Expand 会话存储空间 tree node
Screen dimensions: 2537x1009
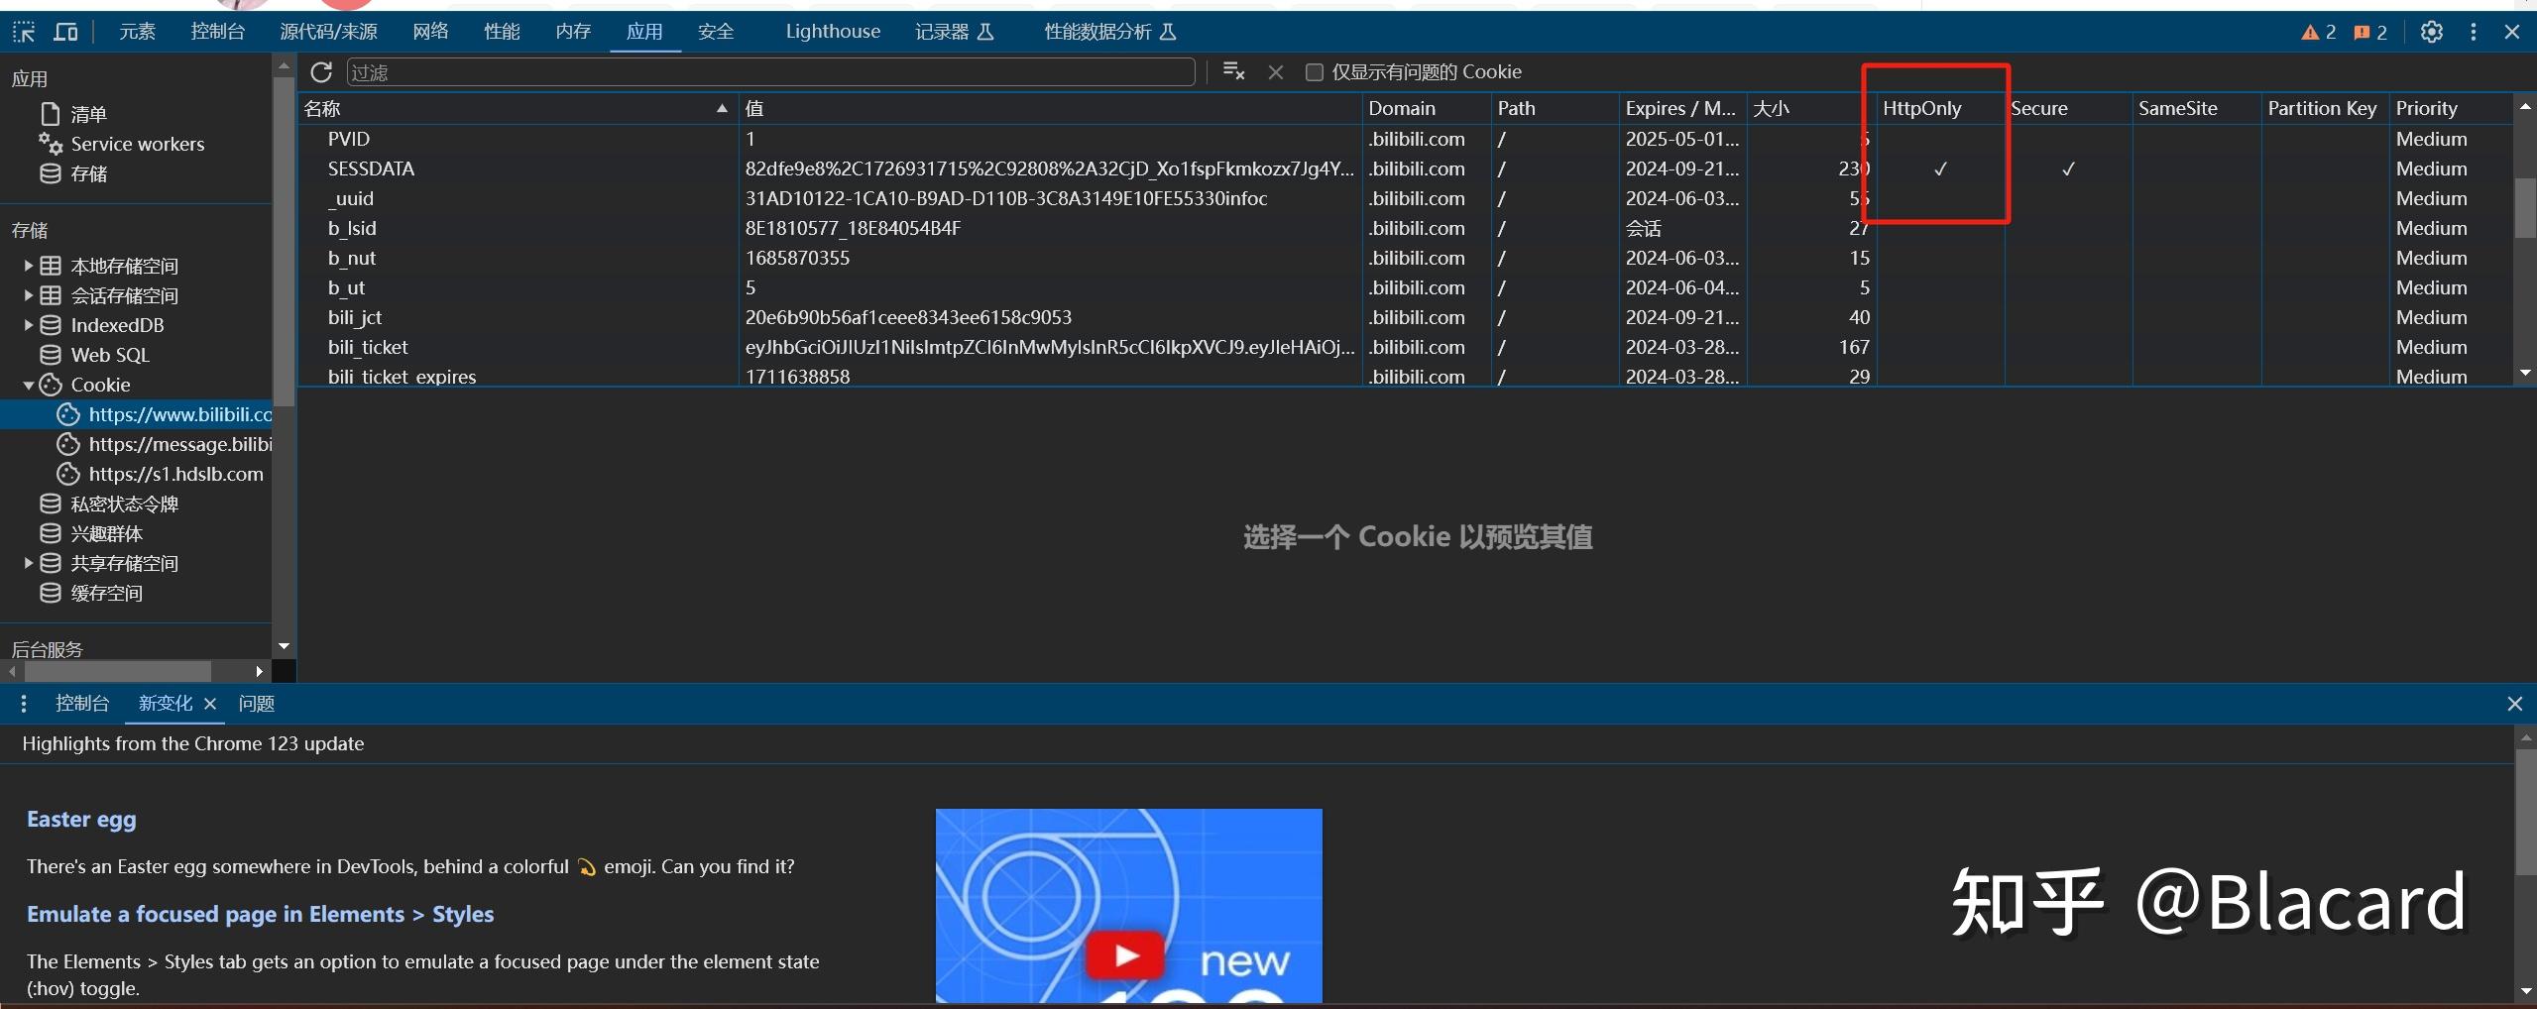tap(29, 295)
